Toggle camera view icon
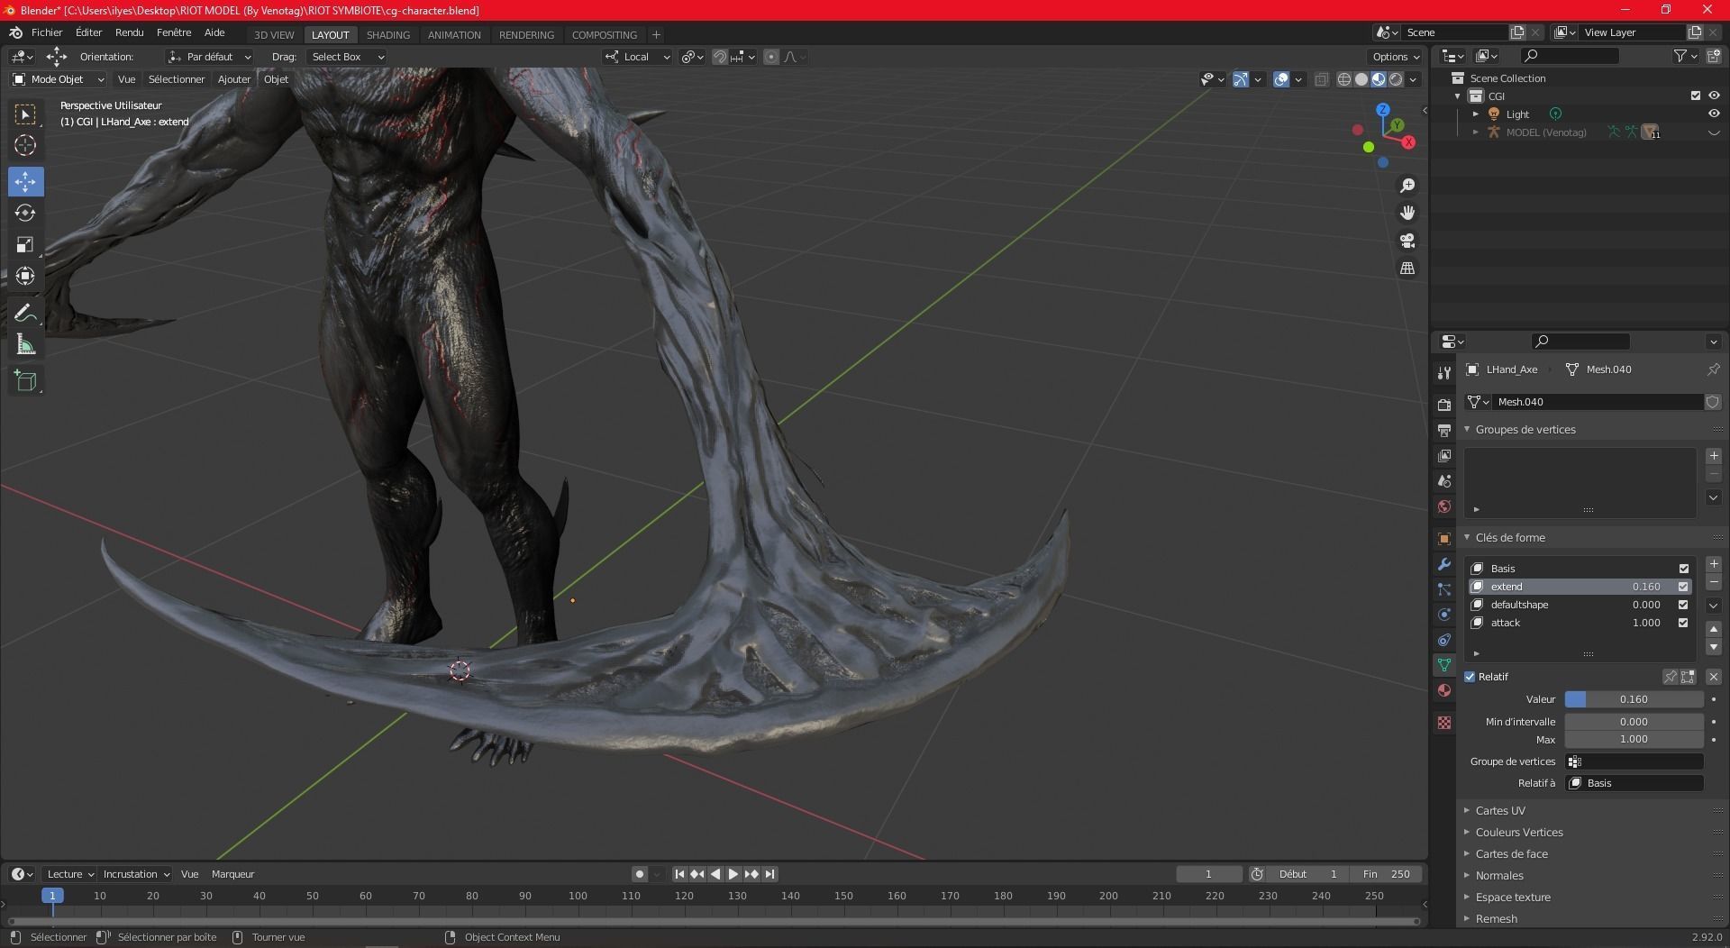1730x948 pixels. pos(1407,241)
